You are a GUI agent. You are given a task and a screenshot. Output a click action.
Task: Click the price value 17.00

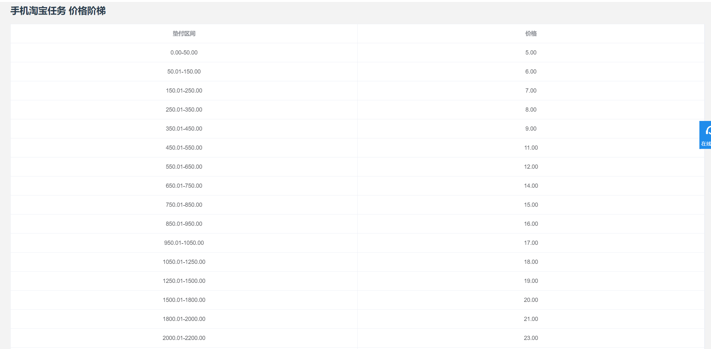coord(531,243)
